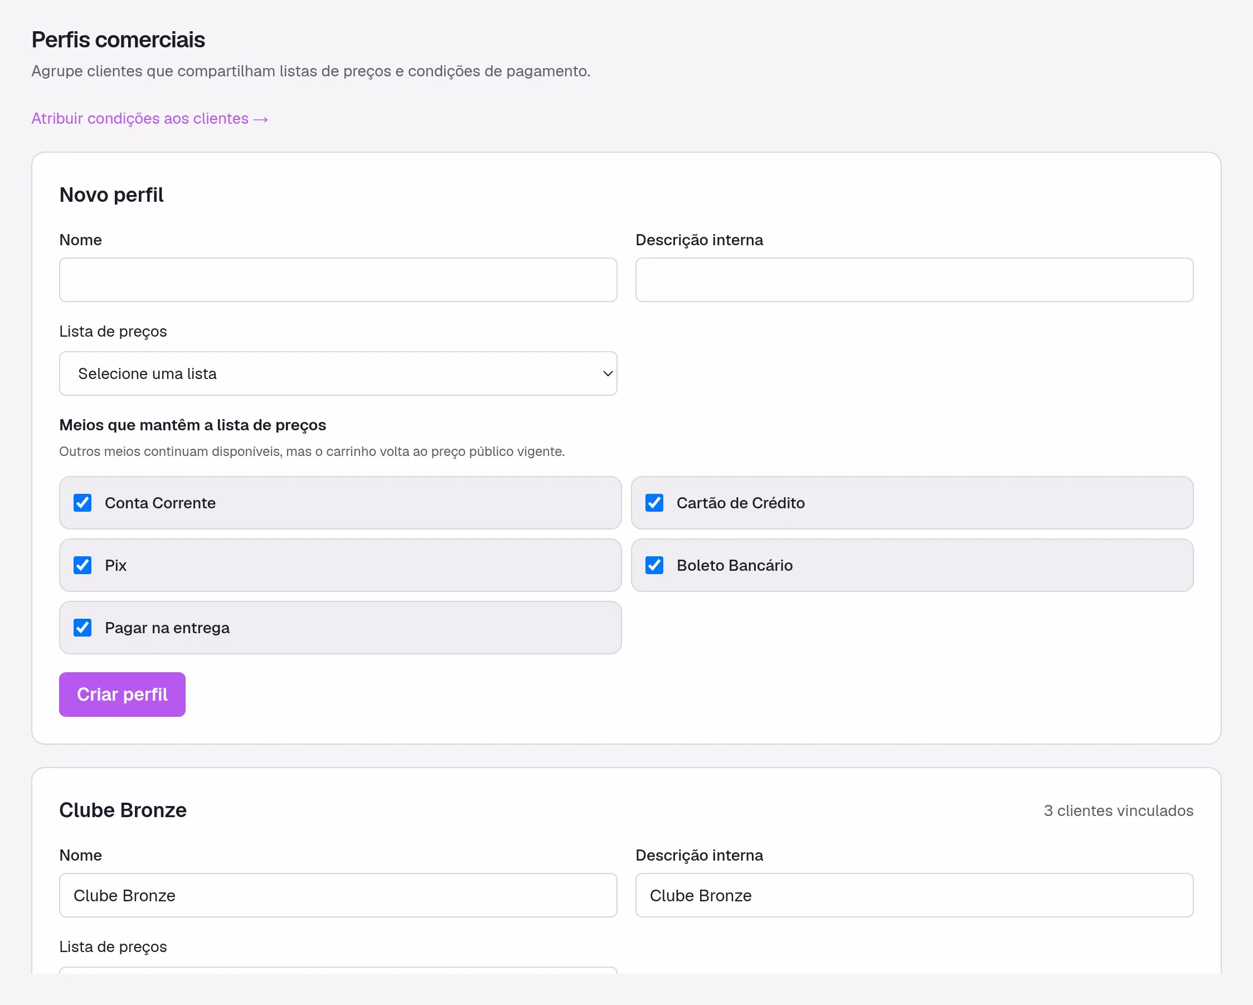1253x1005 pixels.
Task: Uncheck the Boleto Bancário checkbox
Action: 654,565
